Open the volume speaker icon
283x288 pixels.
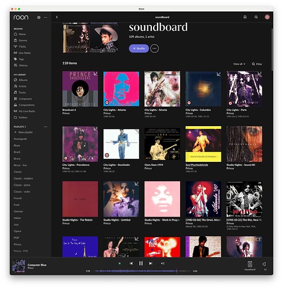264,264
